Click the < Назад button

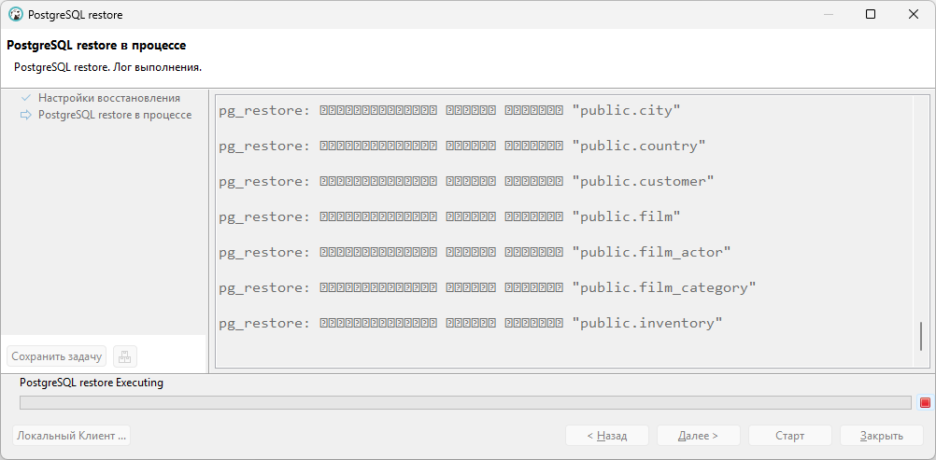607,436
